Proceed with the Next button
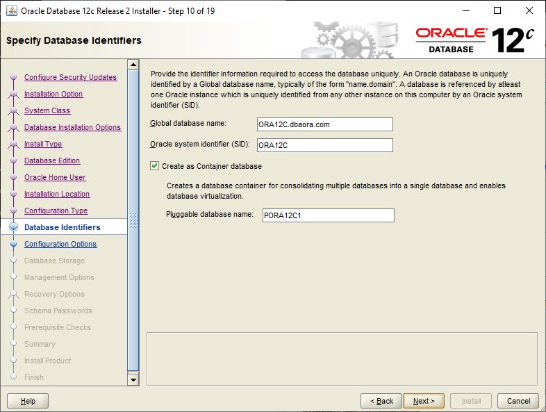This screenshot has width=546, height=412. [x=424, y=401]
